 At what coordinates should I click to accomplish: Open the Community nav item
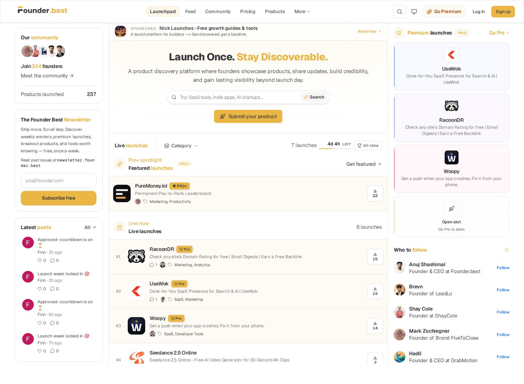tap(218, 12)
